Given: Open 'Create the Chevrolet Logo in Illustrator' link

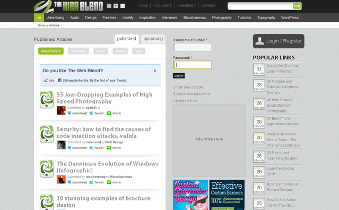Looking at the screenshot, I should pos(283,68).
